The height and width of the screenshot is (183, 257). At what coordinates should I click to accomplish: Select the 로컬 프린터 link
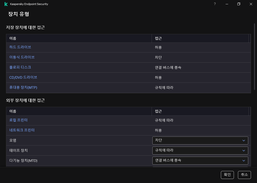(18, 120)
